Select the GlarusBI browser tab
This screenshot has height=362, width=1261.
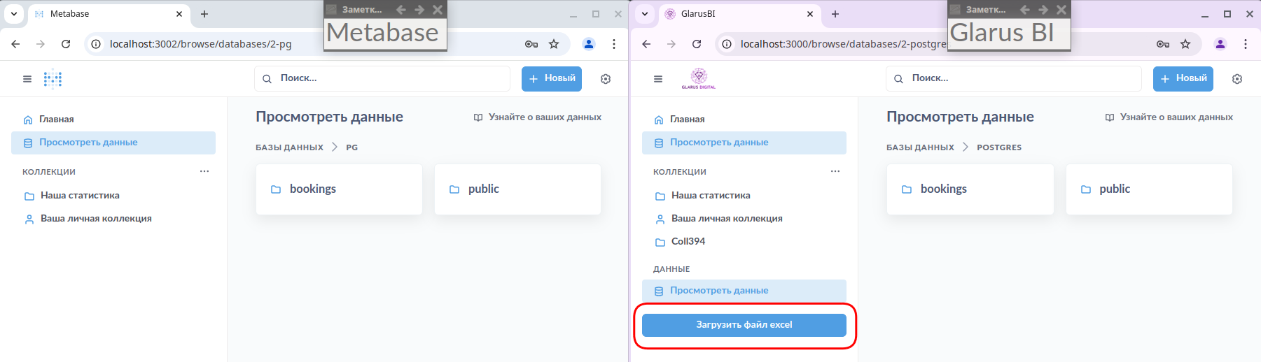[739, 14]
